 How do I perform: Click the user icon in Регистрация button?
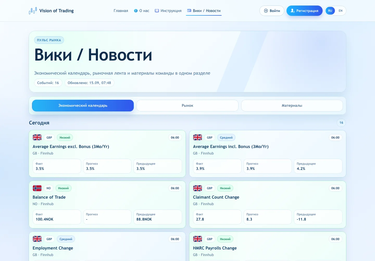292,11
